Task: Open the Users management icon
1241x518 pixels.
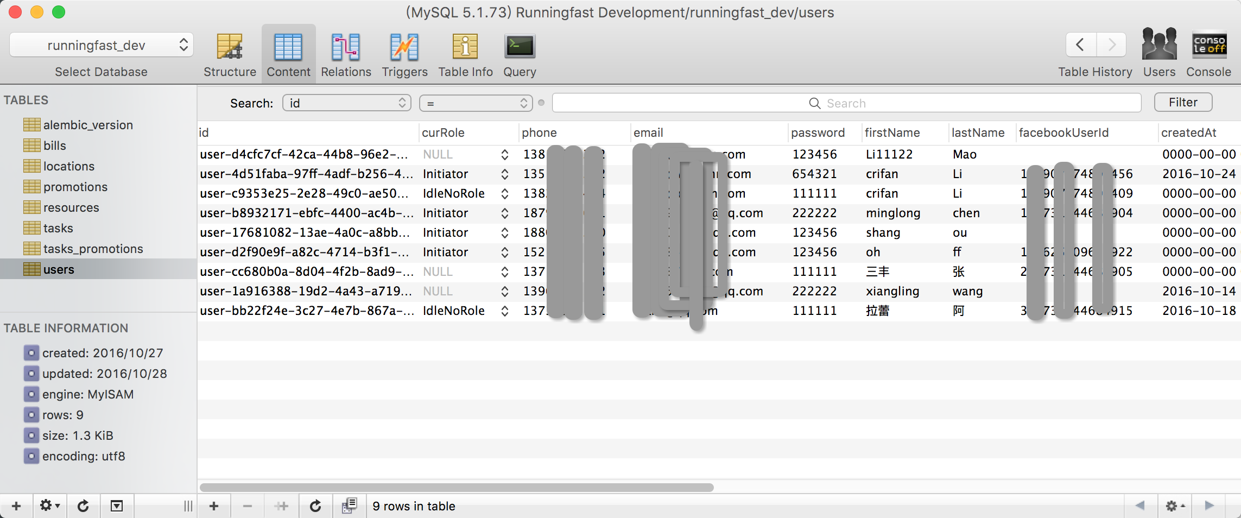Action: click(x=1159, y=53)
